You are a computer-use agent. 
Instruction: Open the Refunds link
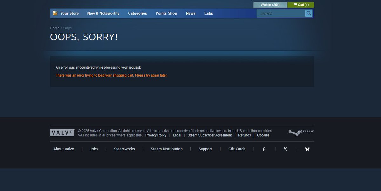tap(244, 135)
